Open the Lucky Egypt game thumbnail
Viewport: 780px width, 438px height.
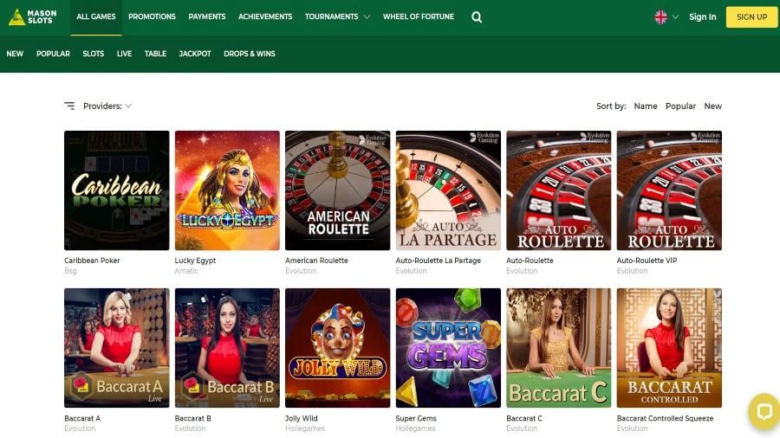pos(227,190)
